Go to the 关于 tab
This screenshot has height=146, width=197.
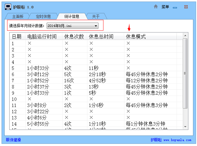click(96, 16)
